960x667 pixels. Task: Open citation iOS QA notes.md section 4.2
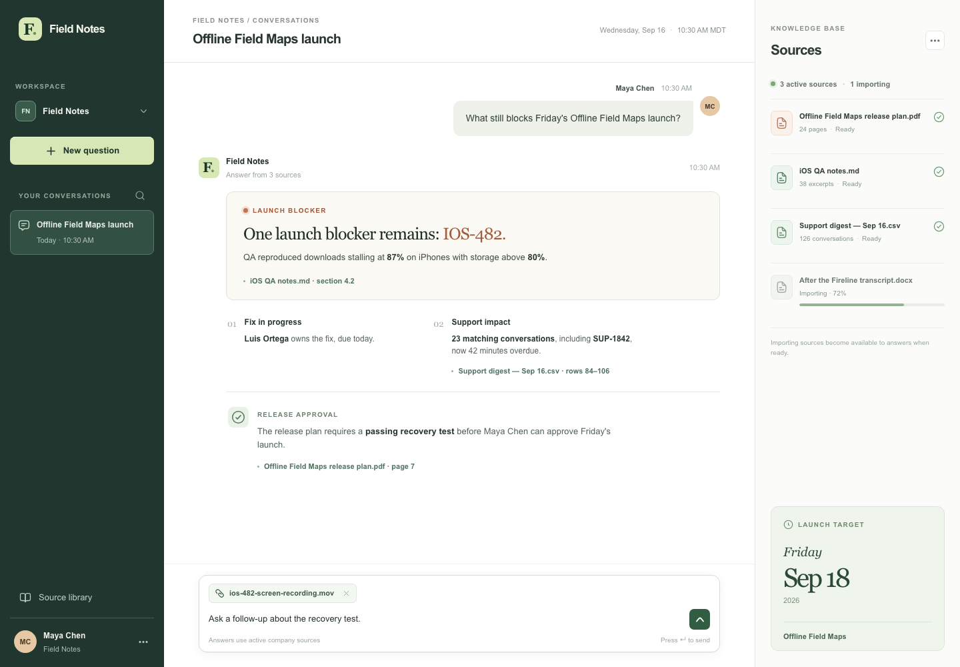[x=302, y=281]
